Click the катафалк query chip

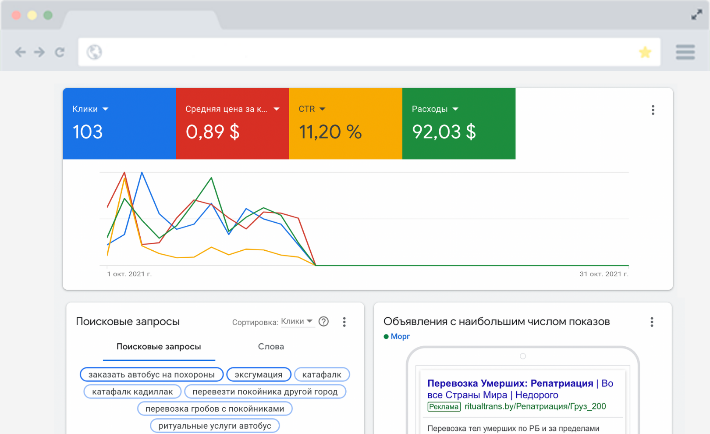pyautogui.click(x=322, y=375)
